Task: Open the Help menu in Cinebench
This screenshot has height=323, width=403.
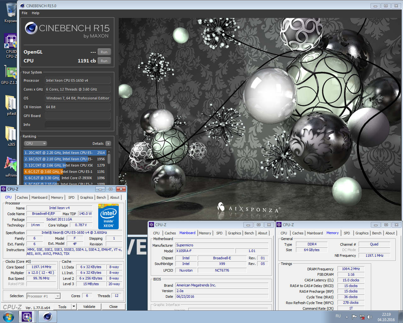Action: click(x=36, y=13)
